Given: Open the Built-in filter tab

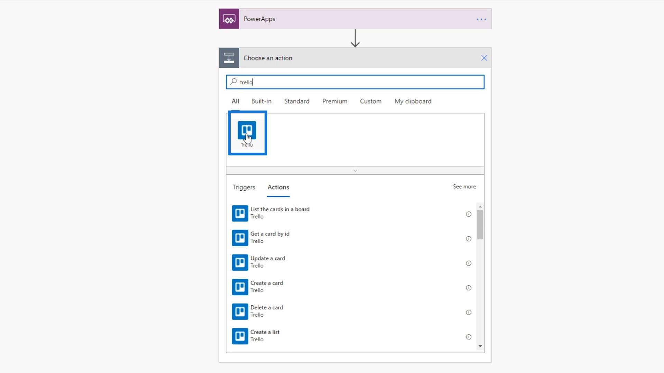Looking at the screenshot, I should tap(261, 101).
